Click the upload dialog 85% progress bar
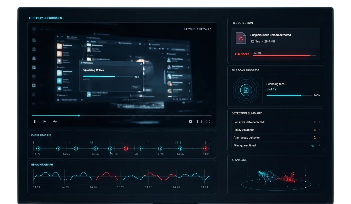The image size is (351, 204). click(108, 76)
